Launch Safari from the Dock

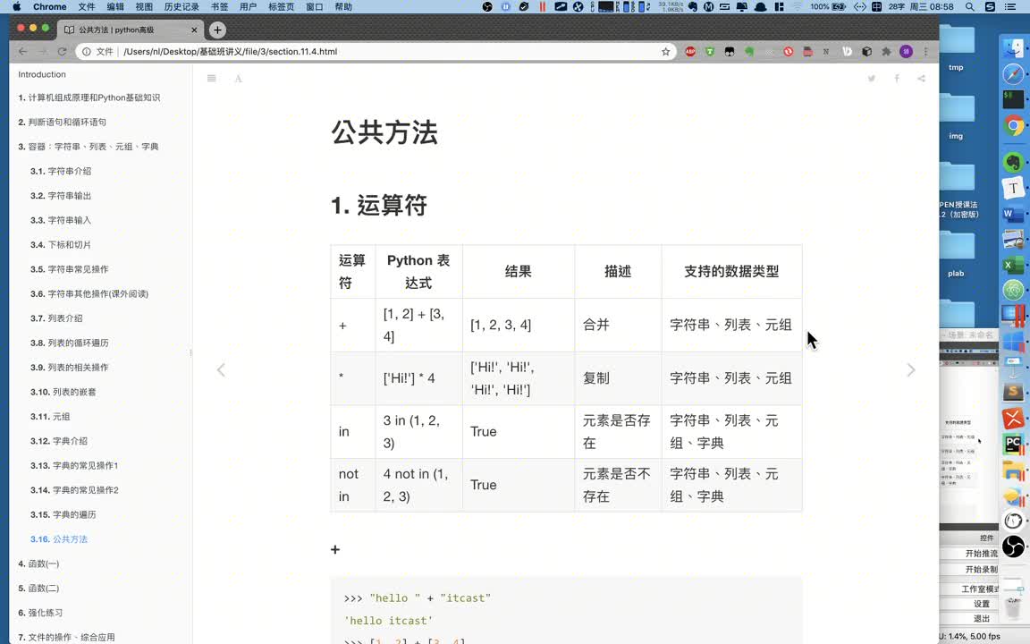point(1014,73)
